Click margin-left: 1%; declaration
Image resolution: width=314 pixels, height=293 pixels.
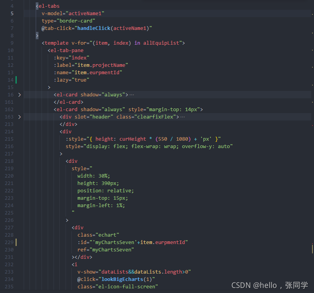pos(101,206)
